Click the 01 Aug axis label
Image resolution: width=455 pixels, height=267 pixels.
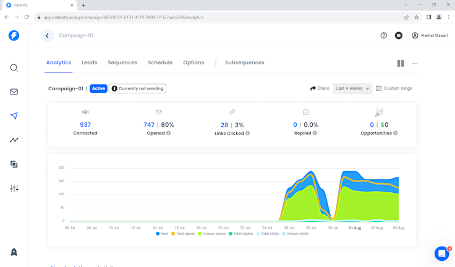(355, 228)
